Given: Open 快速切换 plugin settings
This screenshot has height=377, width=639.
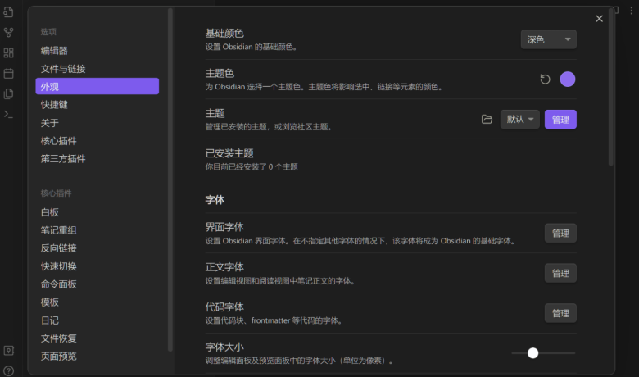Looking at the screenshot, I should (97, 266).
